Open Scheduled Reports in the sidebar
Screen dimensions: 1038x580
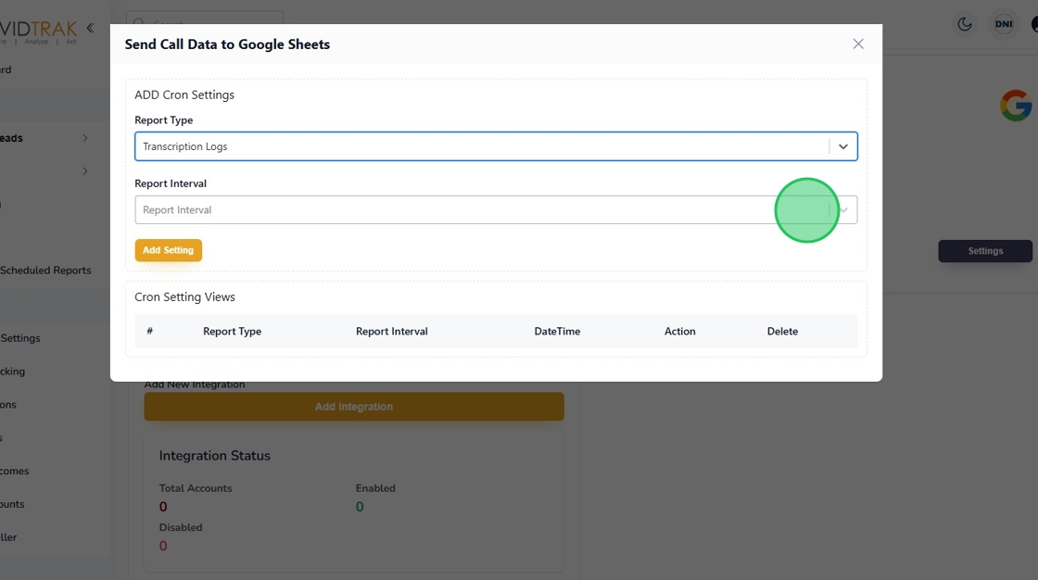[x=45, y=271]
